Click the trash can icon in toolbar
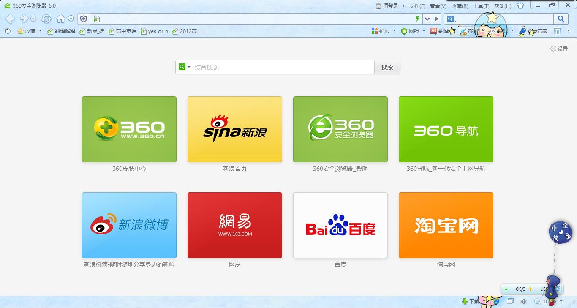The image size is (577, 308). [x=558, y=31]
